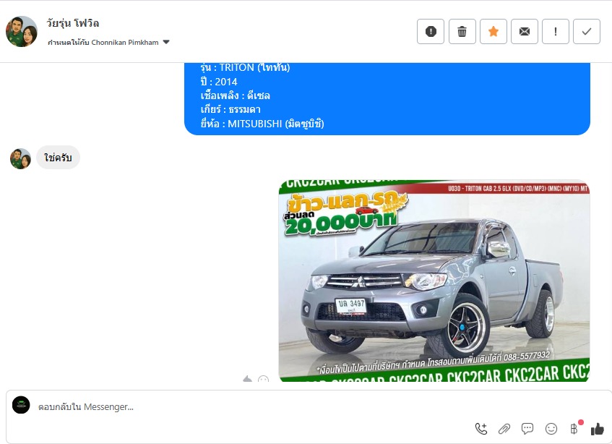Click customer name วัยรุ่น โฟวิล

coord(72,23)
